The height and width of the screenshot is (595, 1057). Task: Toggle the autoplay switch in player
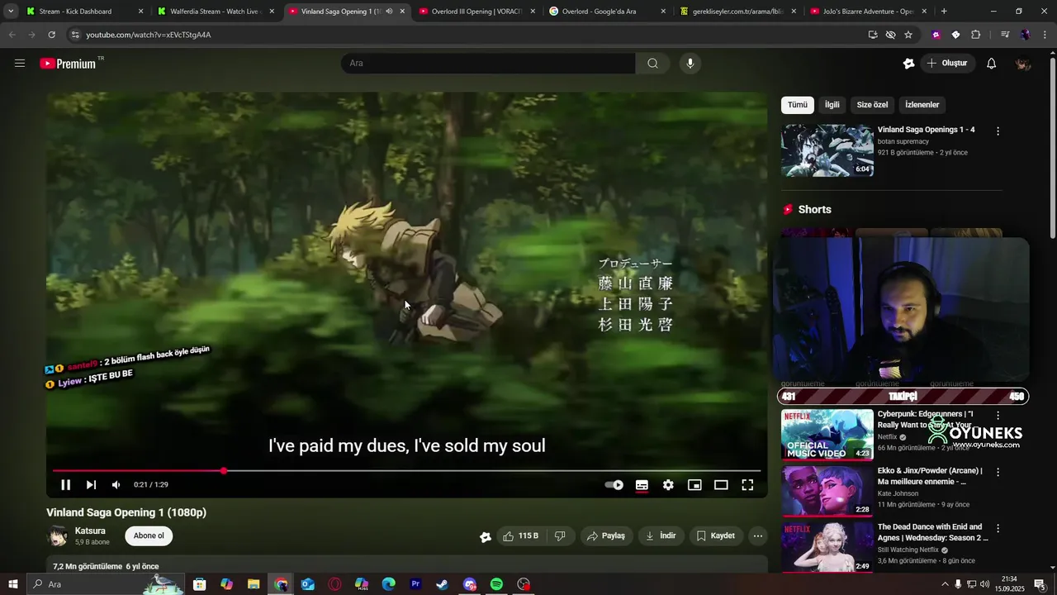click(x=614, y=485)
